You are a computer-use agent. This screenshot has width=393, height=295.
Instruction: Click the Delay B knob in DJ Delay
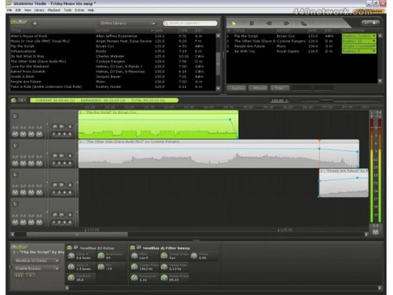point(71,267)
